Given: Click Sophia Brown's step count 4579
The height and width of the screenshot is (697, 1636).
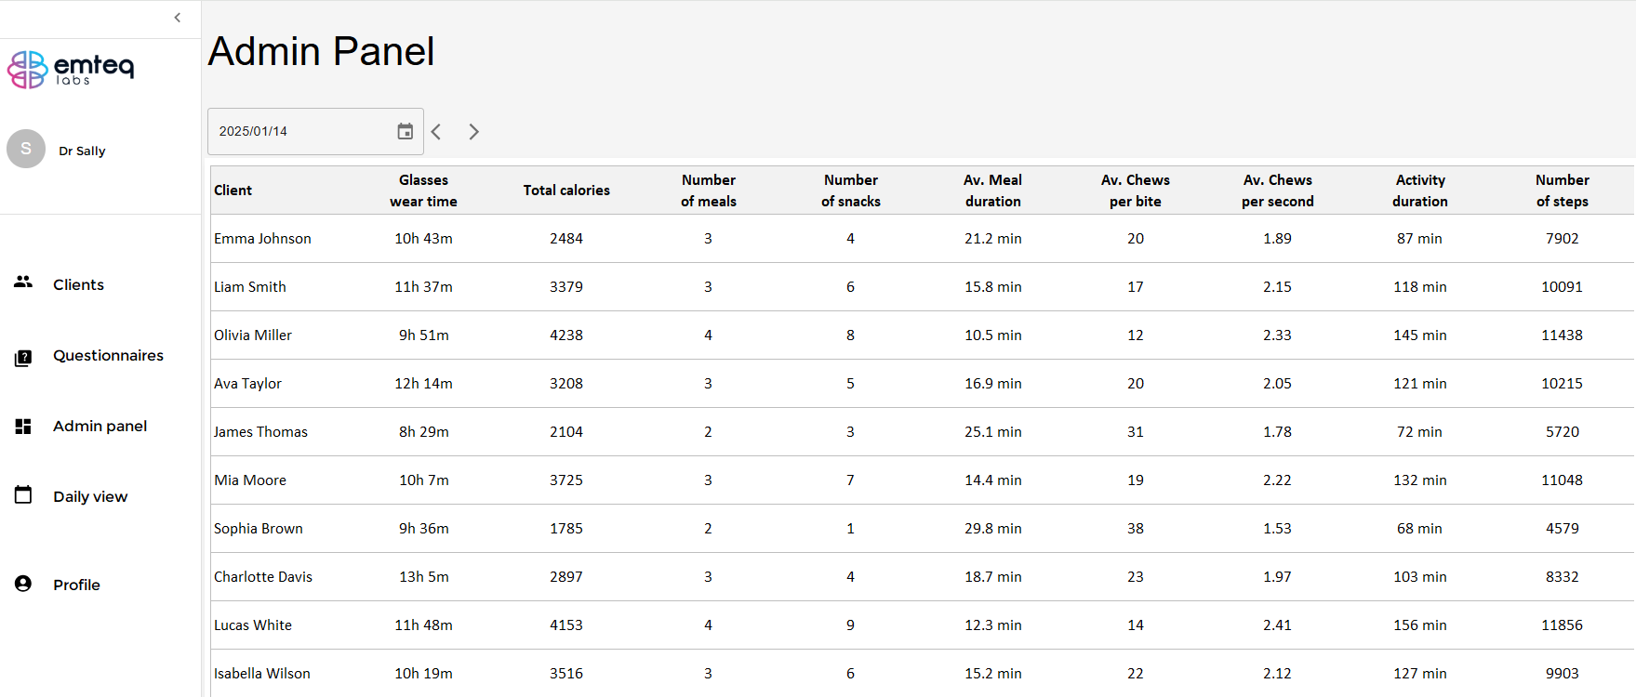Looking at the screenshot, I should pos(1563,529).
